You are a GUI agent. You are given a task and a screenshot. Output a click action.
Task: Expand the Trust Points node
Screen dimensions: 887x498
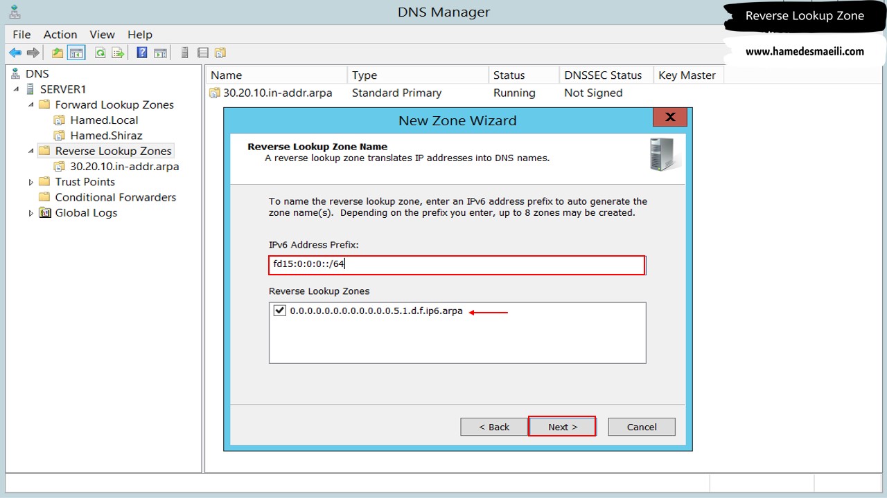(x=31, y=182)
